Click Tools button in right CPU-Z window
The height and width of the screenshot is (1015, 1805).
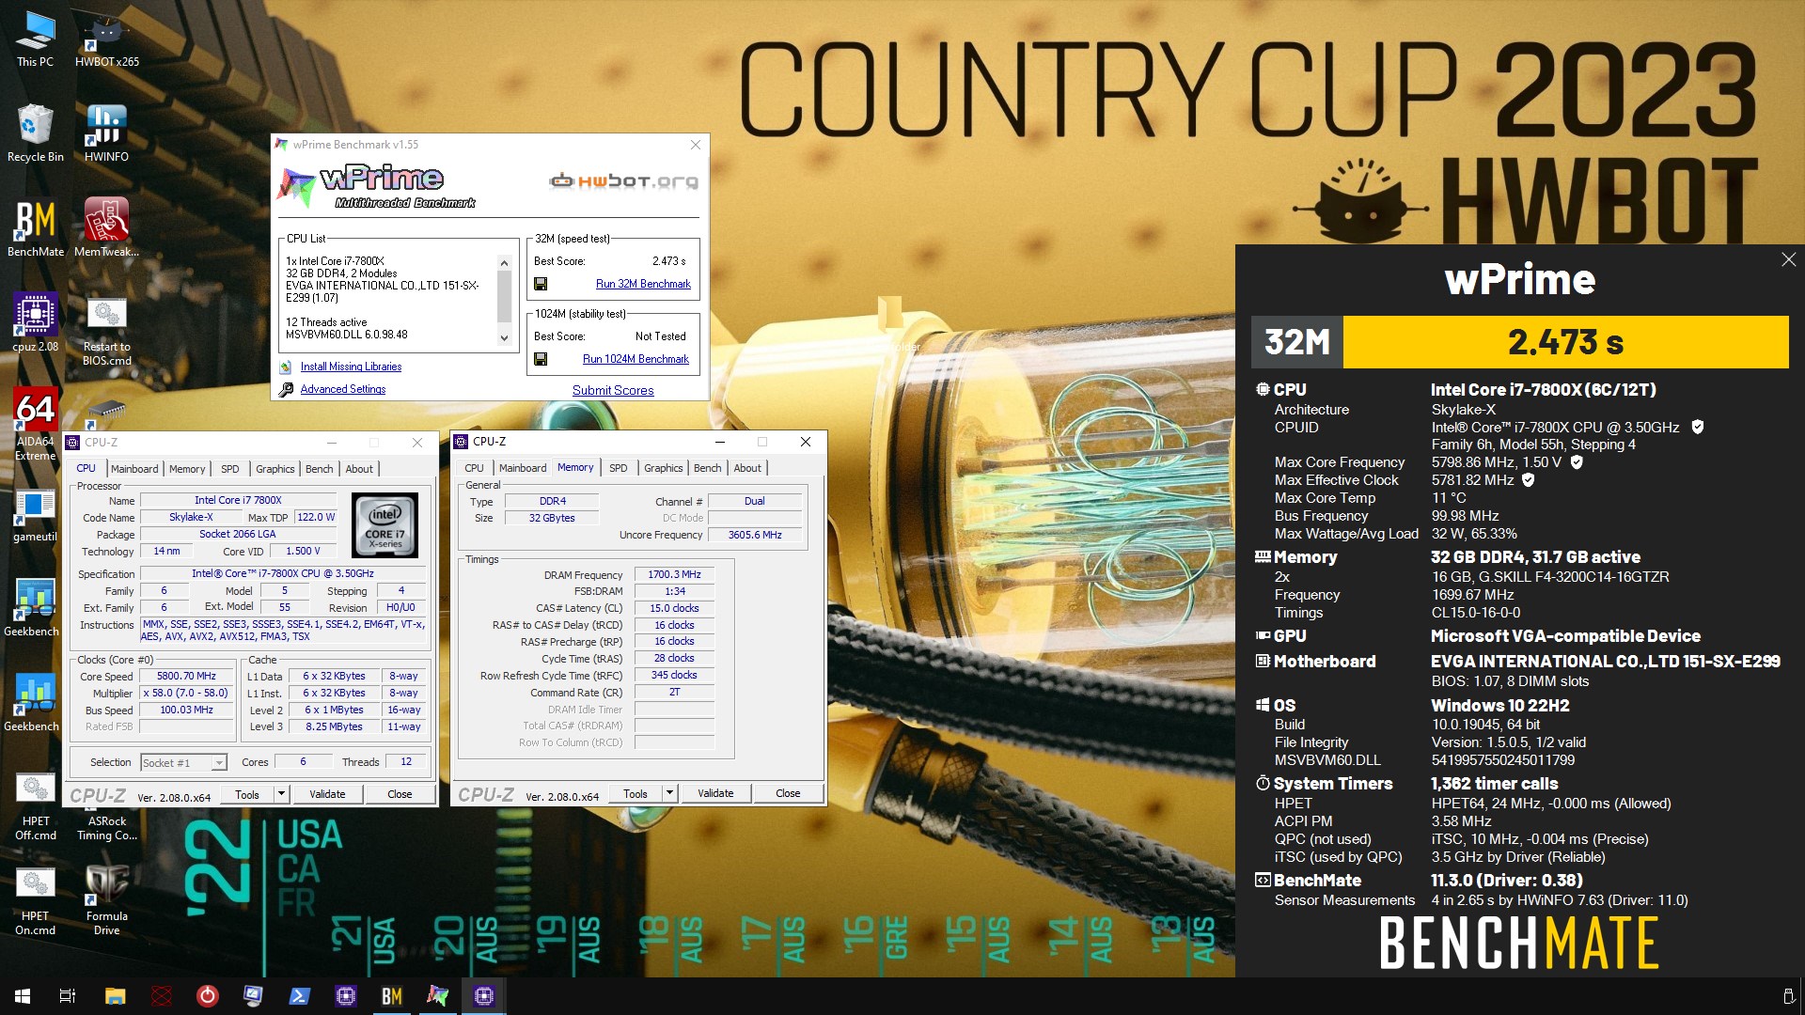(636, 793)
